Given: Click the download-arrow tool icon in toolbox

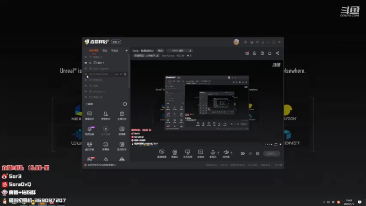Looking at the screenshot, I should tap(106, 131).
